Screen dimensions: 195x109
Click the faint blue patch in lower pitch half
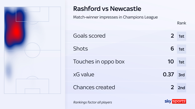(9, 71)
